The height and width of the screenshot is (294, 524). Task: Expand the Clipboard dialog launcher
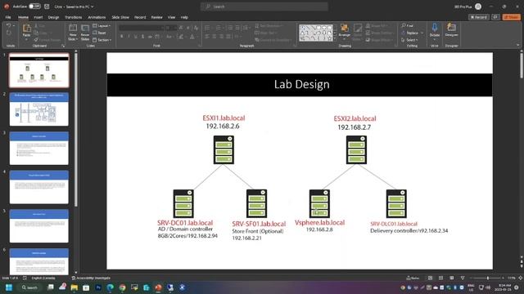point(63,46)
